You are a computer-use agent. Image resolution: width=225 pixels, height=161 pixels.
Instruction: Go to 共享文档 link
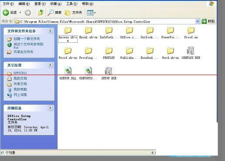coord(20,84)
